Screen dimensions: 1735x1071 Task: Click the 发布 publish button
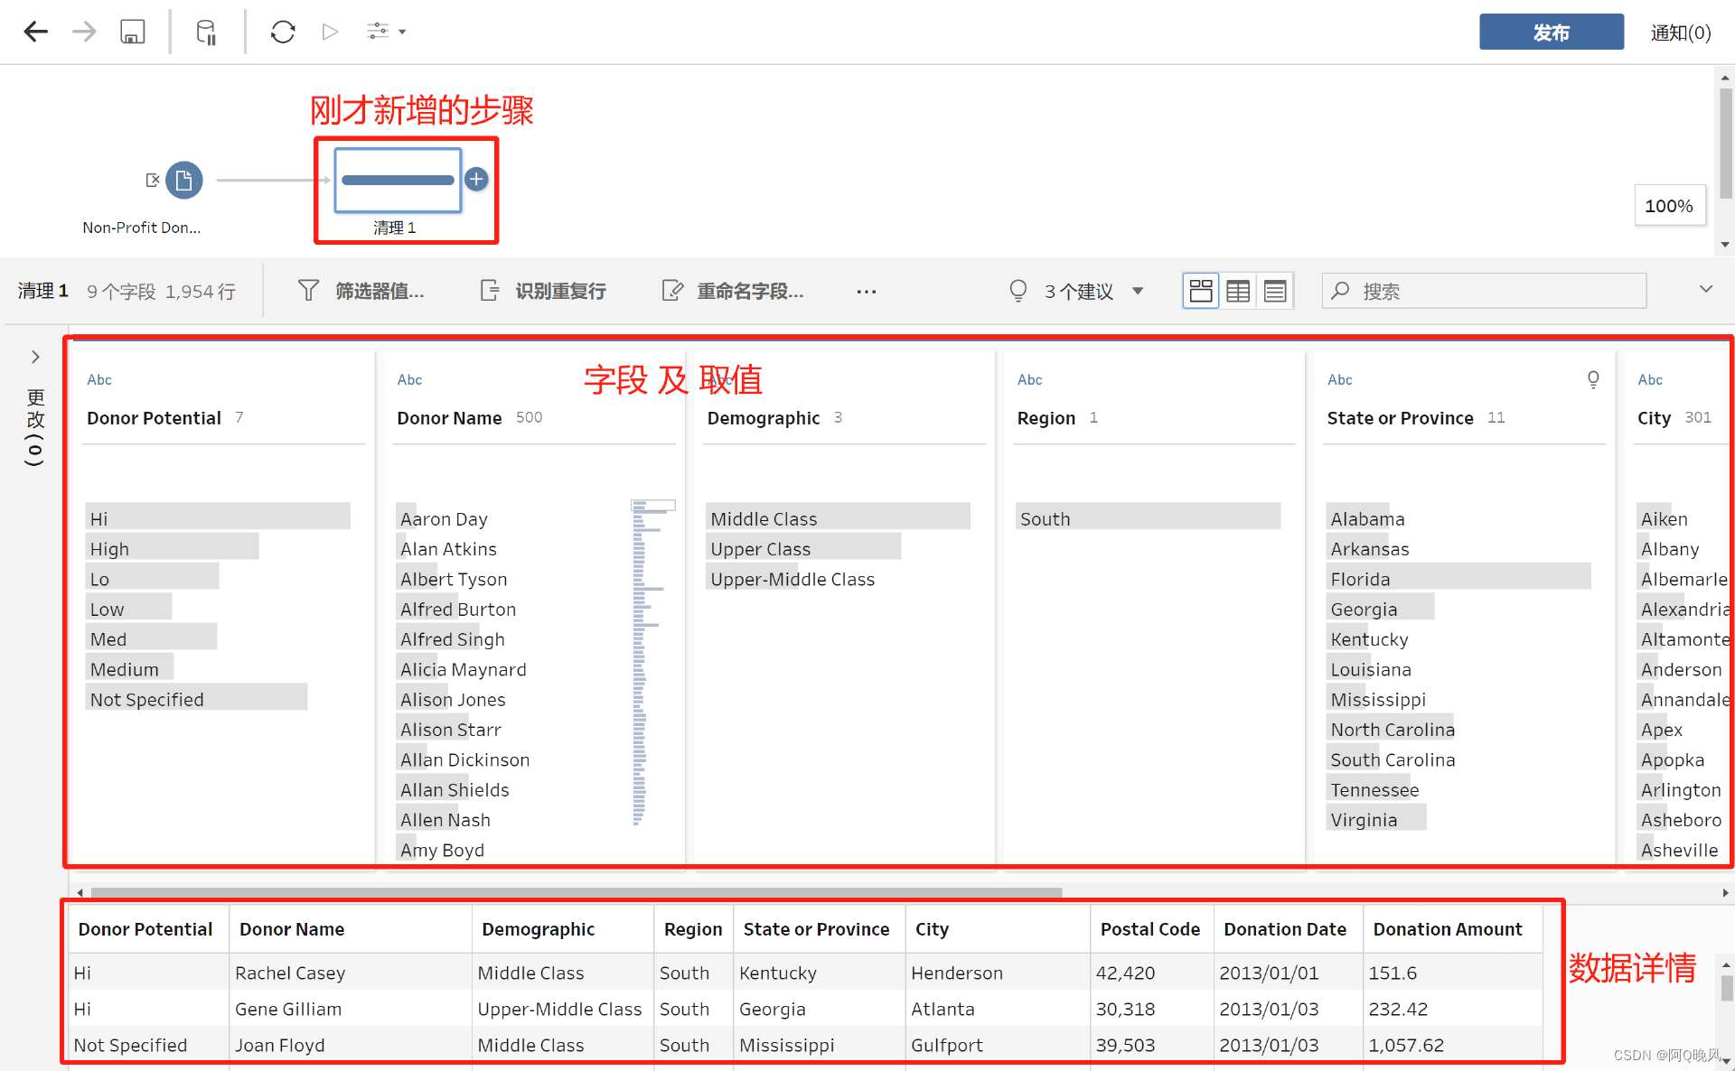pyautogui.click(x=1551, y=33)
